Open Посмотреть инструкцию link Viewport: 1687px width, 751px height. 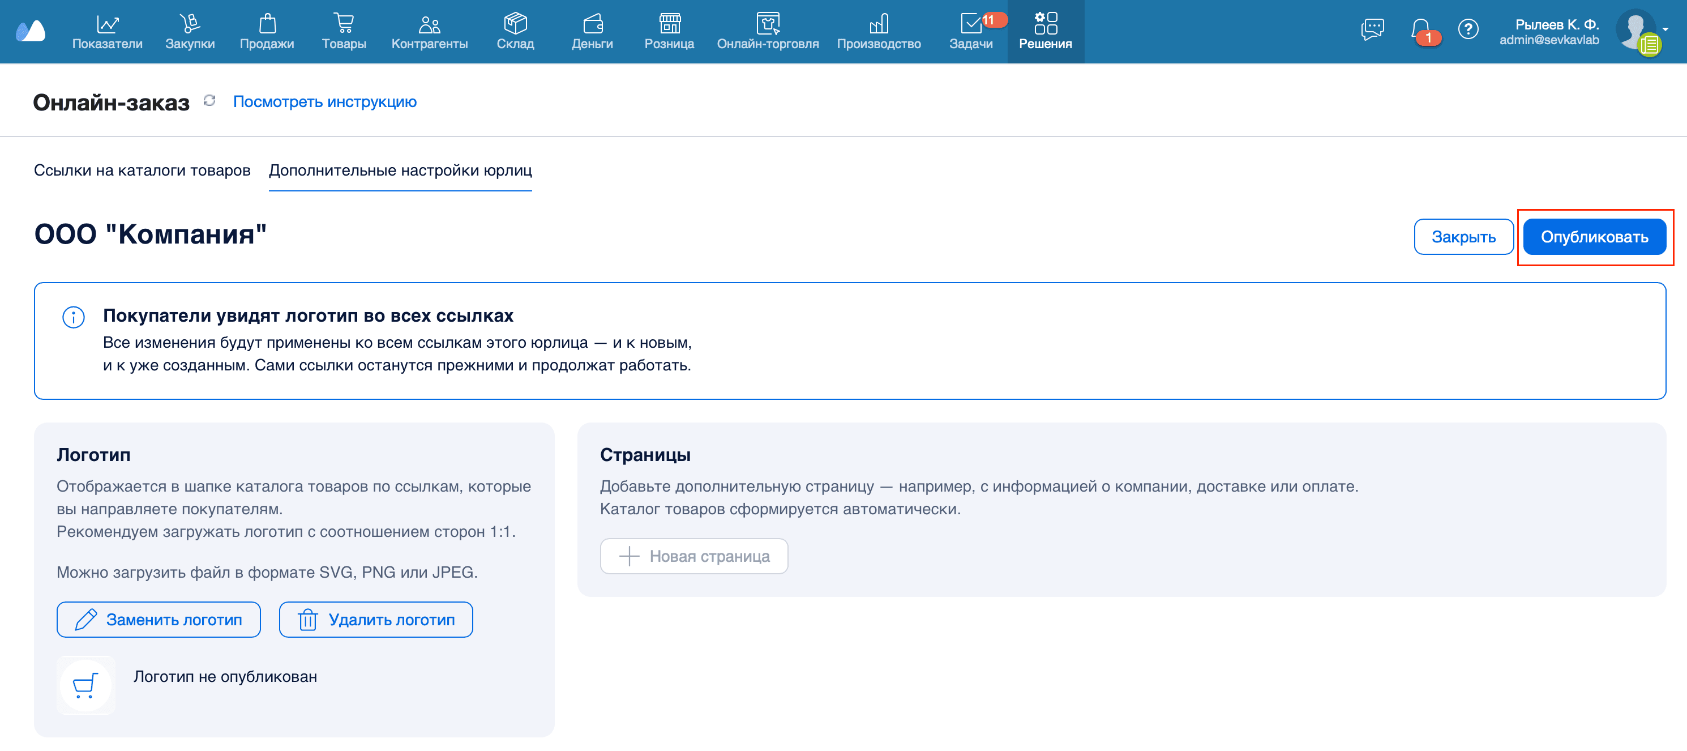[325, 101]
